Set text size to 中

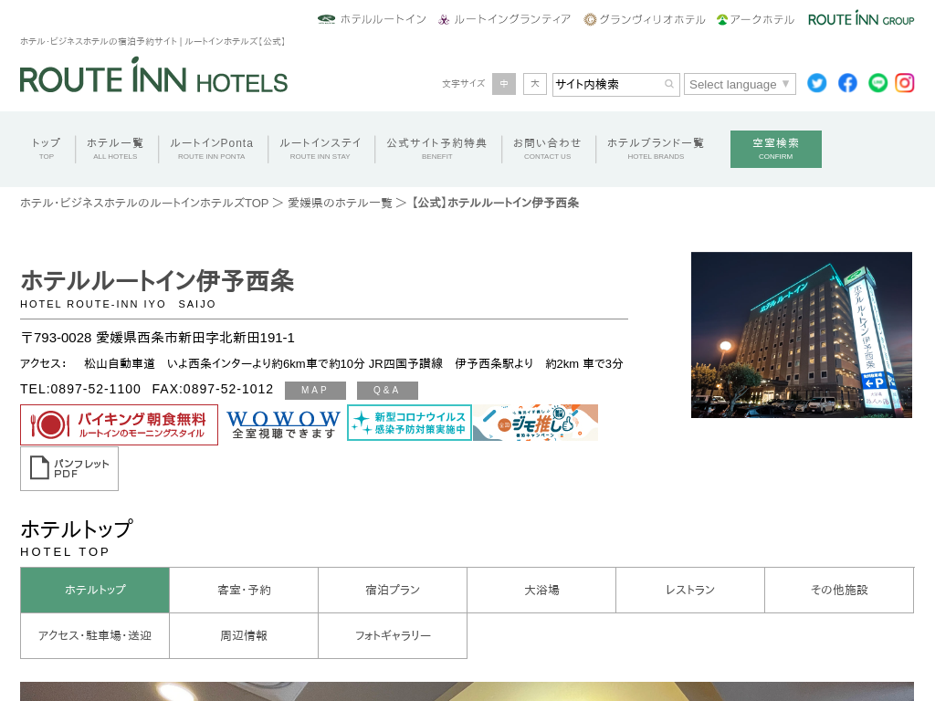(504, 84)
